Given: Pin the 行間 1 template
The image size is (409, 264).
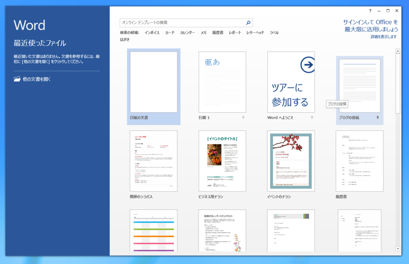Looking at the screenshot, I should pyautogui.click(x=243, y=118).
